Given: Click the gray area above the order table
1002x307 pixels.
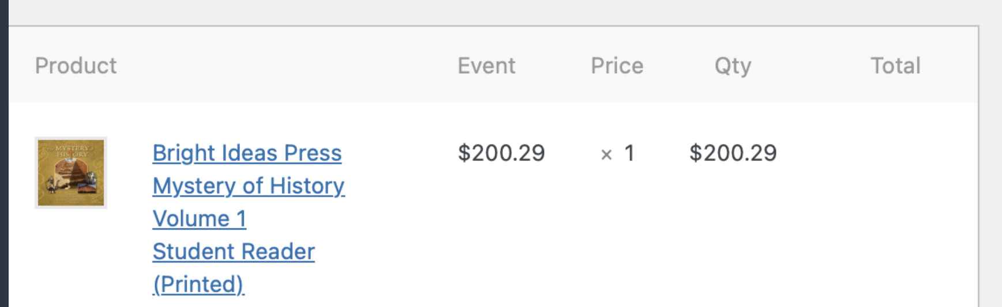Looking at the screenshot, I should [x=490, y=12].
